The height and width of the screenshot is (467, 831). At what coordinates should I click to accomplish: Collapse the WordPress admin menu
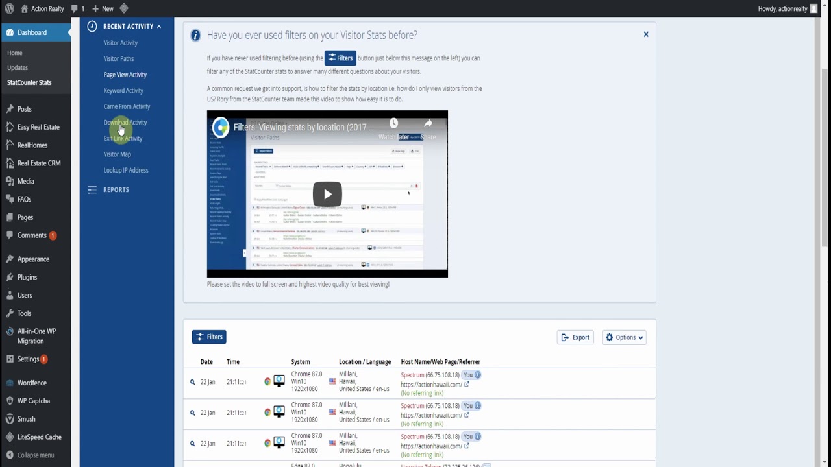point(30,455)
